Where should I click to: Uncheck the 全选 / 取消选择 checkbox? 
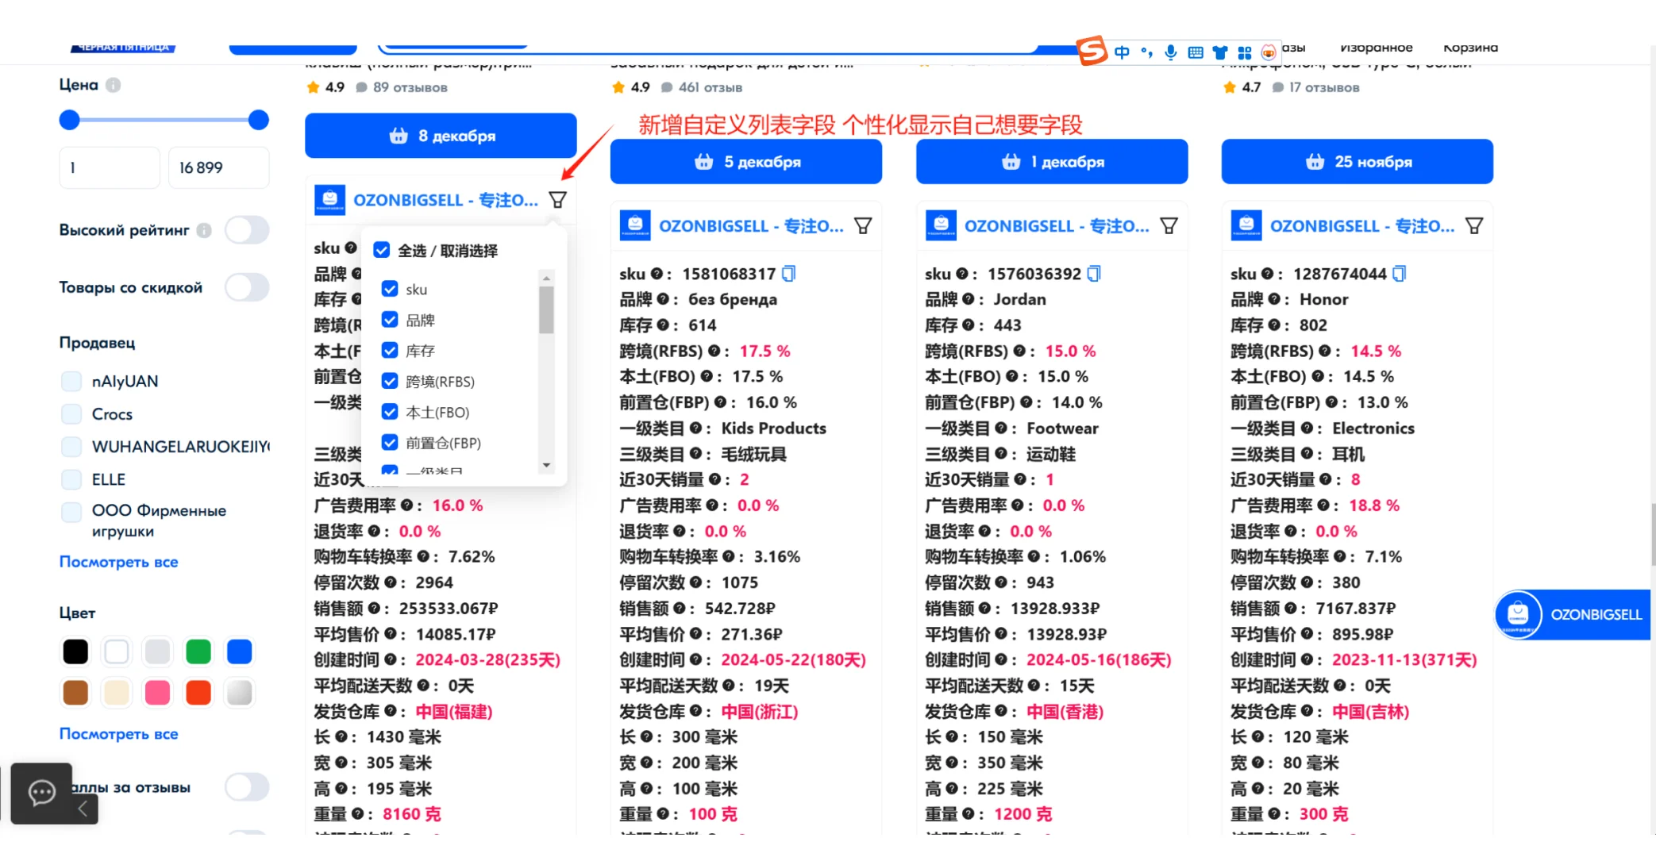tap(382, 250)
